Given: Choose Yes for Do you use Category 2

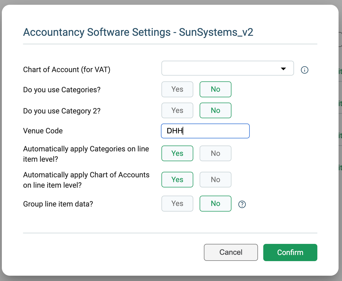Looking at the screenshot, I should tap(177, 111).
